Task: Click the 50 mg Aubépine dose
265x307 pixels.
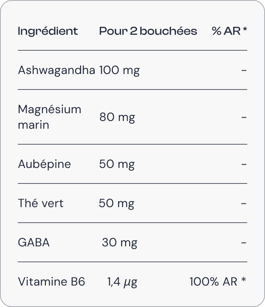Action: click(117, 164)
